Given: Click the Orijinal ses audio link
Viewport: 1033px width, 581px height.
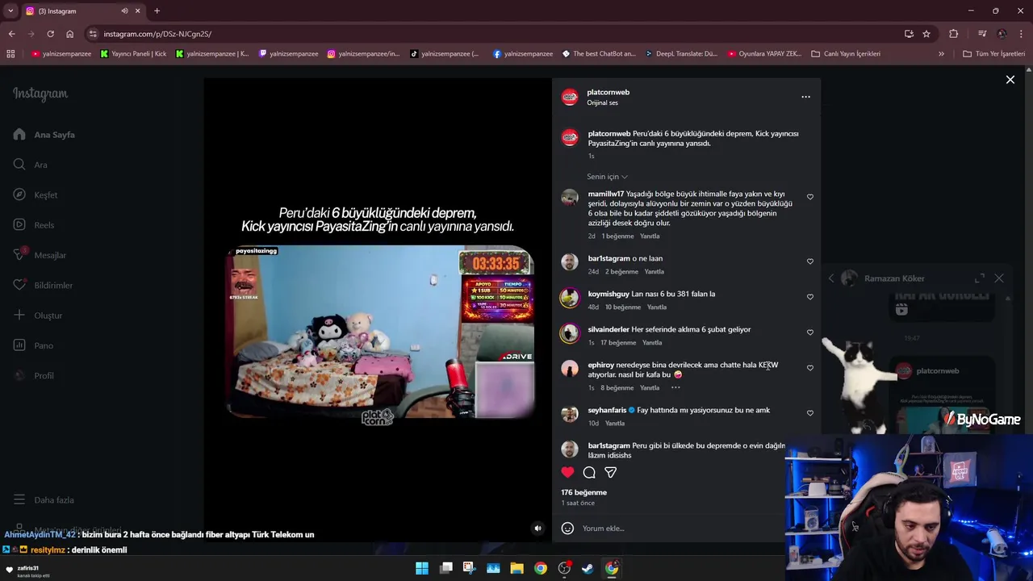Looking at the screenshot, I should pos(602,103).
